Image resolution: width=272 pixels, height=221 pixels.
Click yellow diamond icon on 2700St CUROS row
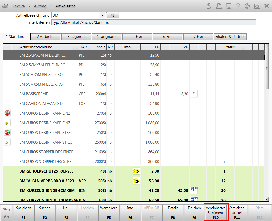pyautogui.click(x=7, y=123)
